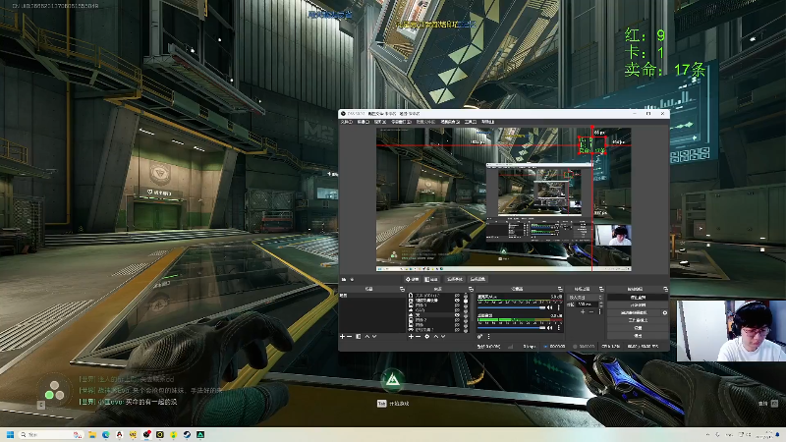The image size is (786, 442).
Task: Configure virtual camera gear icon
Action: click(665, 312)
